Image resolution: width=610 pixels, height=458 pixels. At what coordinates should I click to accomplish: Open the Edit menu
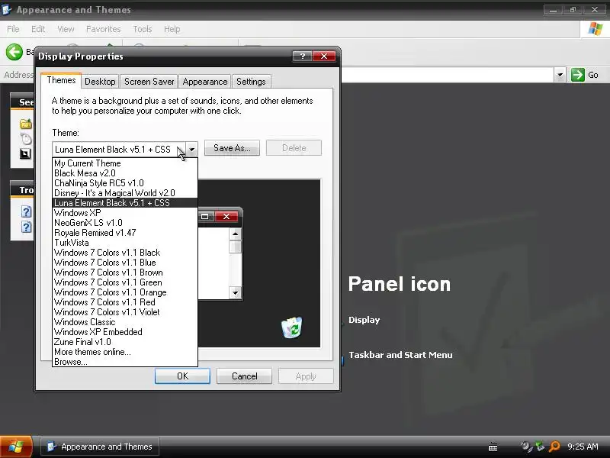point(37,29)
